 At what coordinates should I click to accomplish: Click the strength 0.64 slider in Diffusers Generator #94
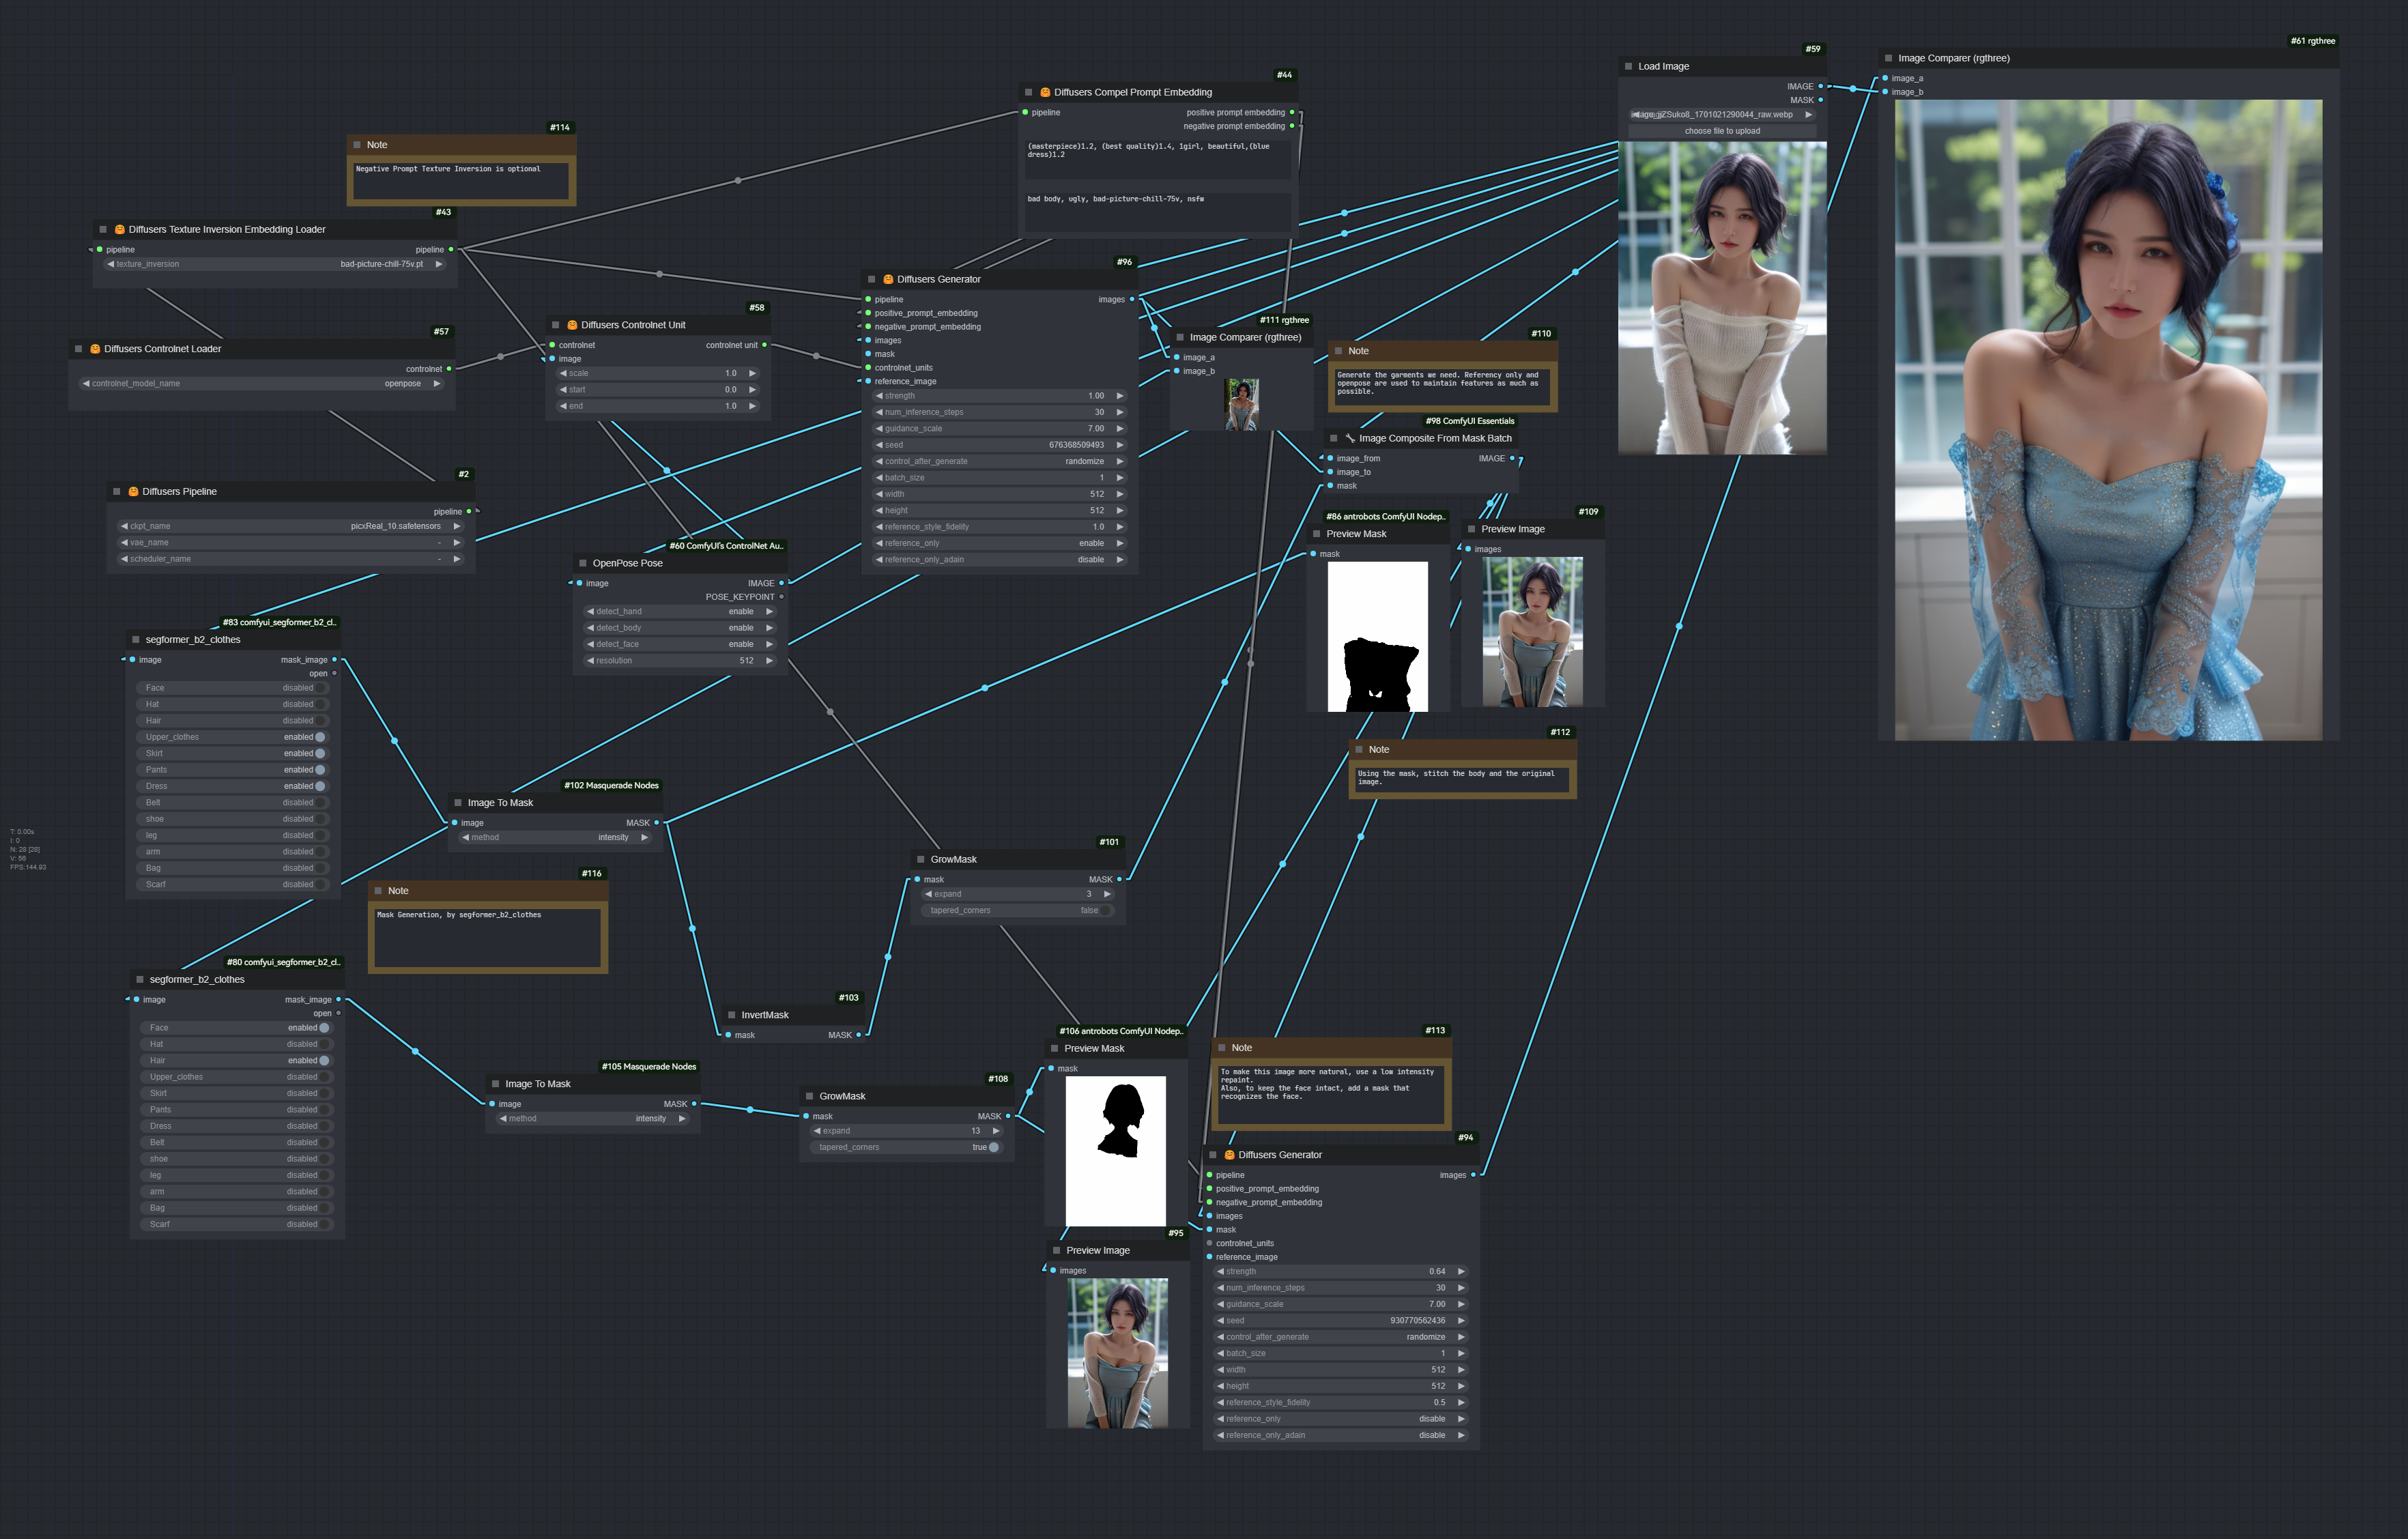click(1340, 1271)
